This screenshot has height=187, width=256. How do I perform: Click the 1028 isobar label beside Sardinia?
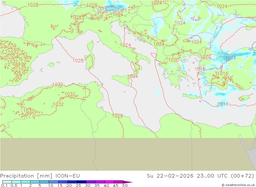click(x=78, y=60)
